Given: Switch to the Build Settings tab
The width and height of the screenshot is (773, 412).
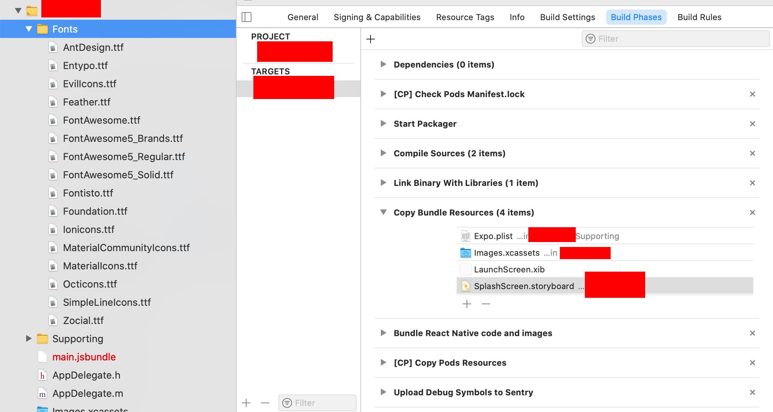Looking at the screenshot, I should point(567,17).
